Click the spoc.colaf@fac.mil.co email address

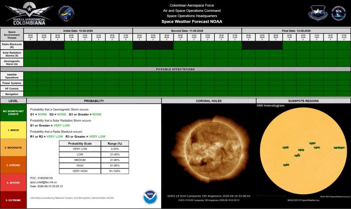click(x=43, y=182)
